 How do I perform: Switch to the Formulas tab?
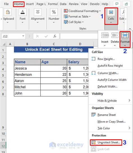[x=53, y=4]
